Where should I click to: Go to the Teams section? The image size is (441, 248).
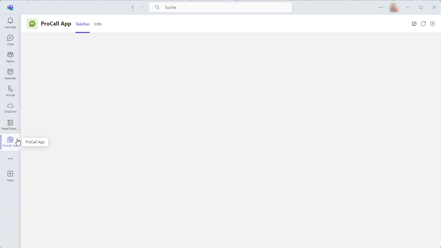coord(10,57)
